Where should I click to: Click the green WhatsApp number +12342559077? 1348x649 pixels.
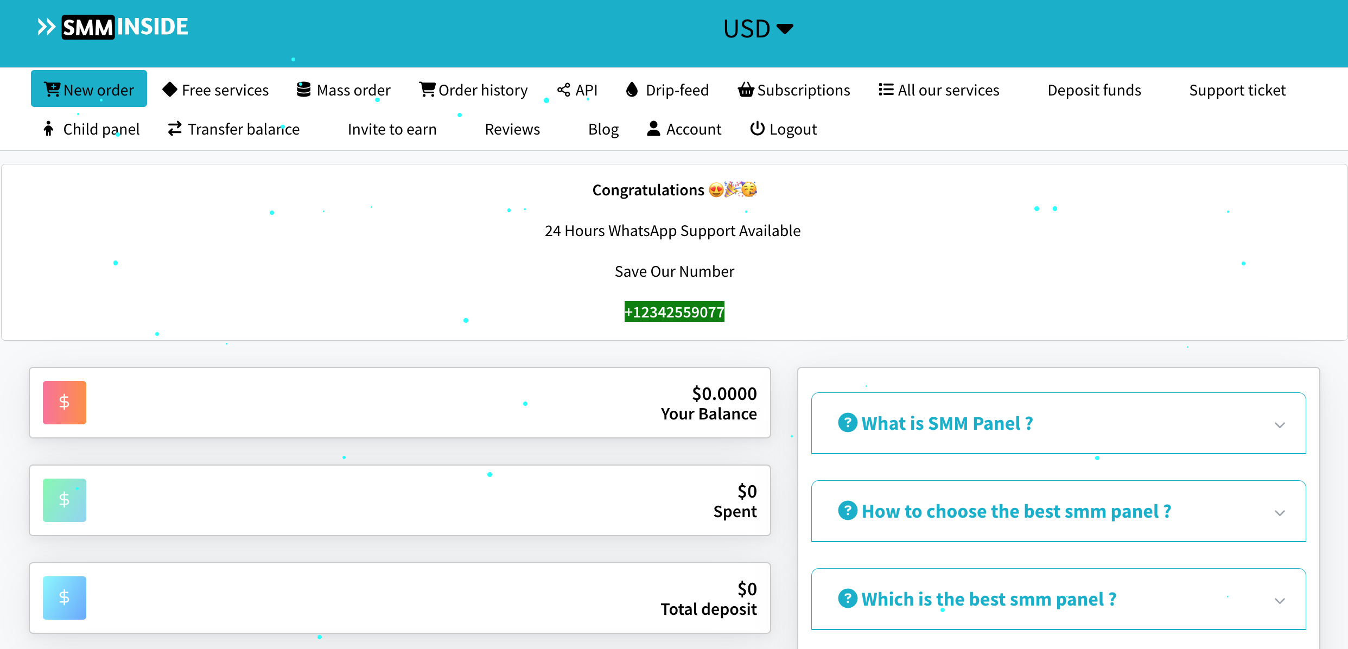click(674, 312)
